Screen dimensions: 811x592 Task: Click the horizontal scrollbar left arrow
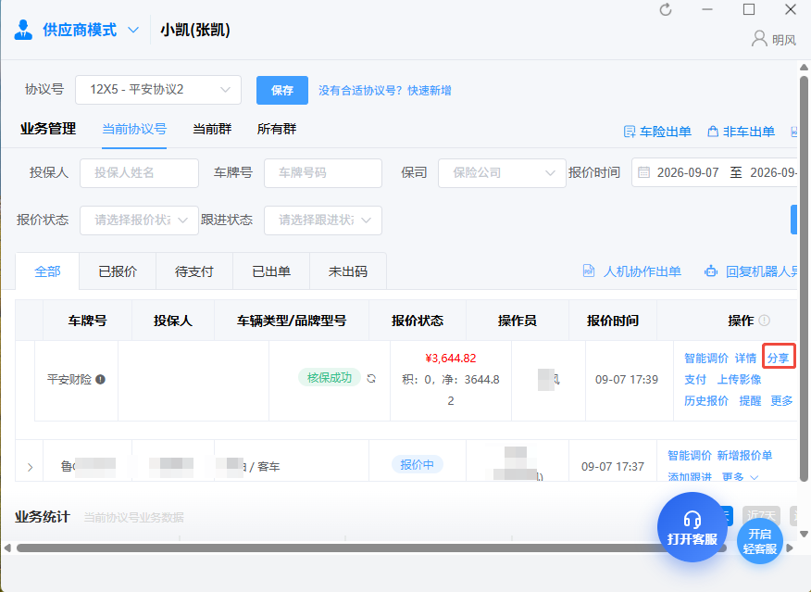click(7, 548)
